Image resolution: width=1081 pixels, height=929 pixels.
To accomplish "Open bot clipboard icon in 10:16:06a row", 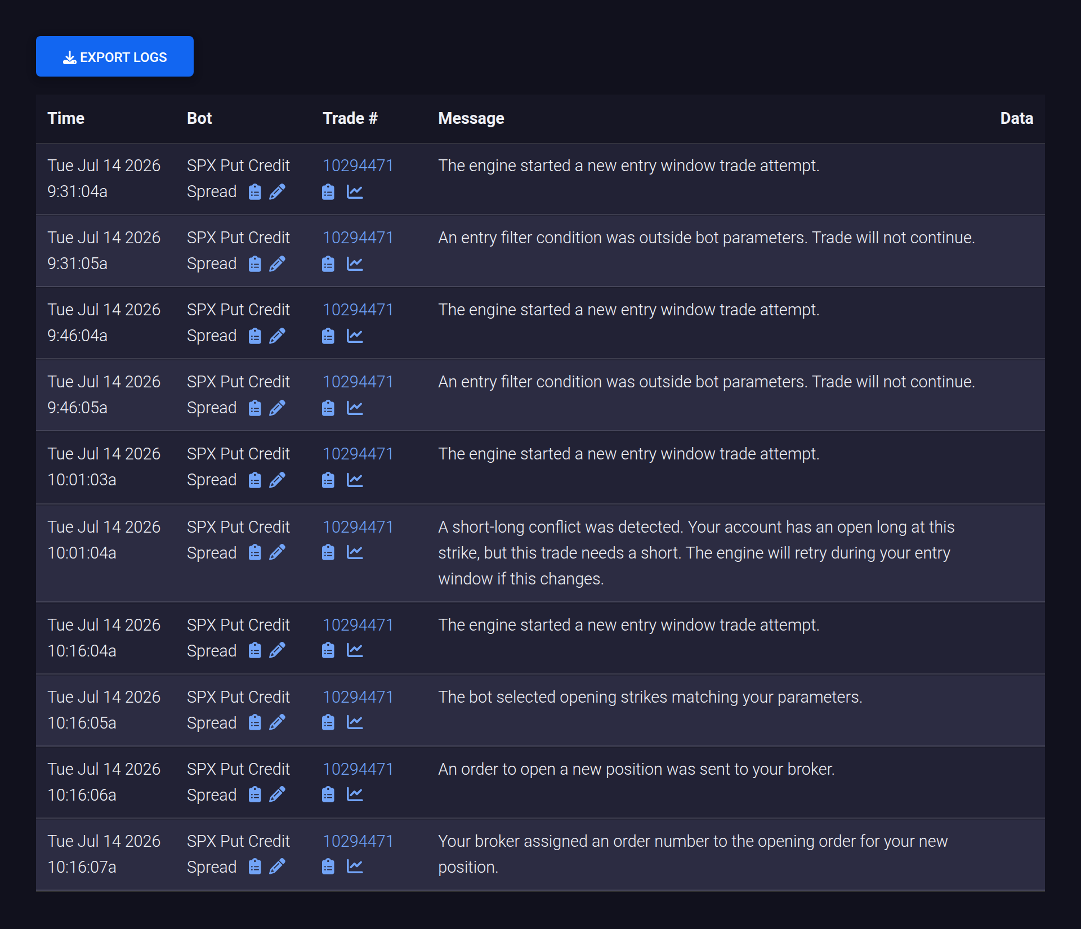I will (x=255, y=794).
